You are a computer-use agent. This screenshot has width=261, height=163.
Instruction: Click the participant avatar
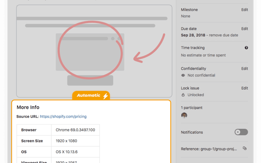tap(184, 115)
